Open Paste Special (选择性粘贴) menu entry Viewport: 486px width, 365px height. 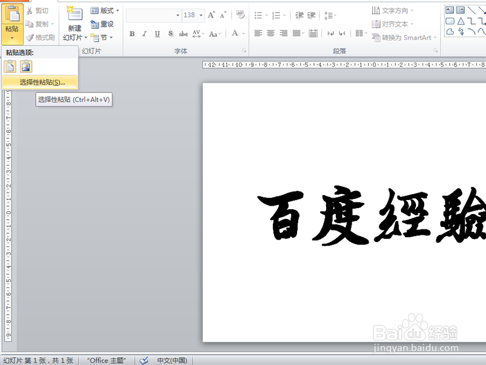40,82
